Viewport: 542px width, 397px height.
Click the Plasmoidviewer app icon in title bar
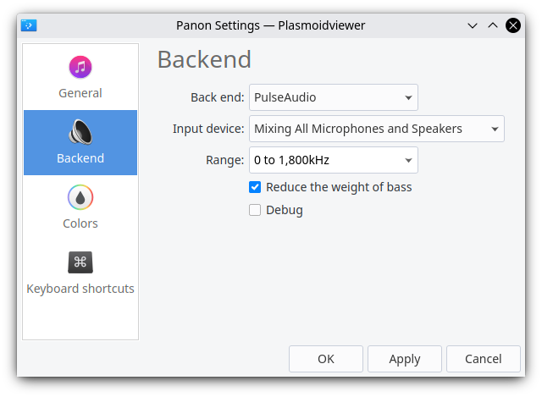29,25
